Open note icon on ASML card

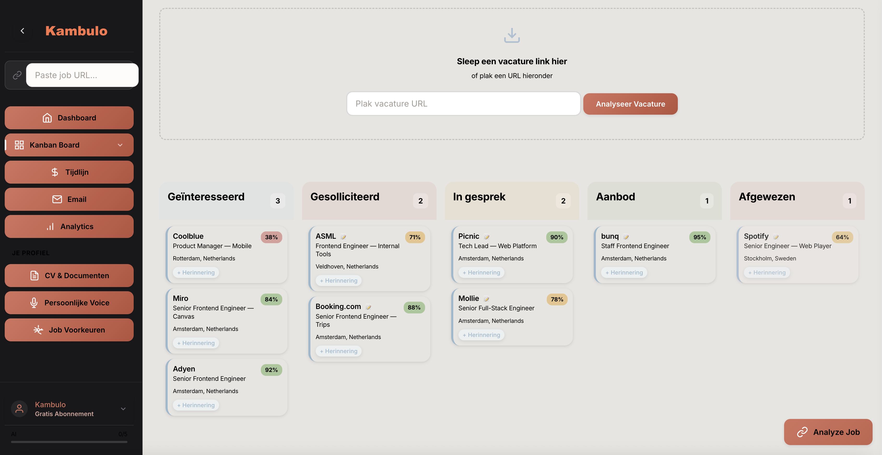click(343, 236)
